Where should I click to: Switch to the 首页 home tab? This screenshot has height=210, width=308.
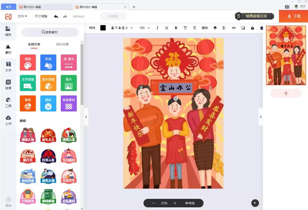[x=9, y=7]
